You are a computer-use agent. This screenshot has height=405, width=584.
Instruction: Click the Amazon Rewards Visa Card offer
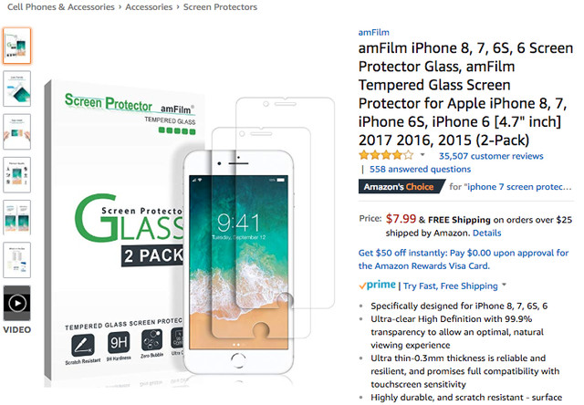tap(464, 259)
